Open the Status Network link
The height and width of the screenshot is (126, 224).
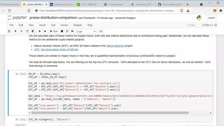tap(115, 46)
